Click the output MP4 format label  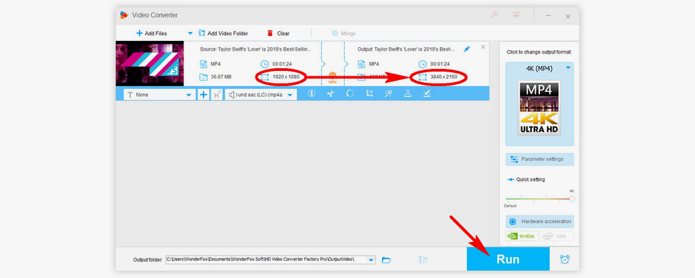[374, 64]
